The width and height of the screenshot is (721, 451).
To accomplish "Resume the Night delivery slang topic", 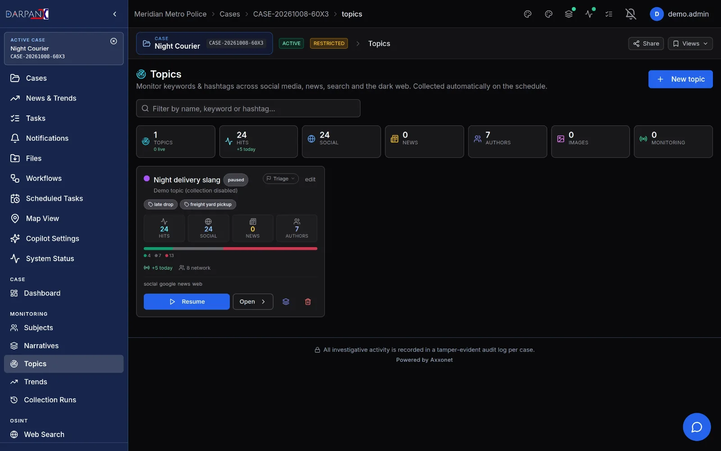I will click(187, 302).
